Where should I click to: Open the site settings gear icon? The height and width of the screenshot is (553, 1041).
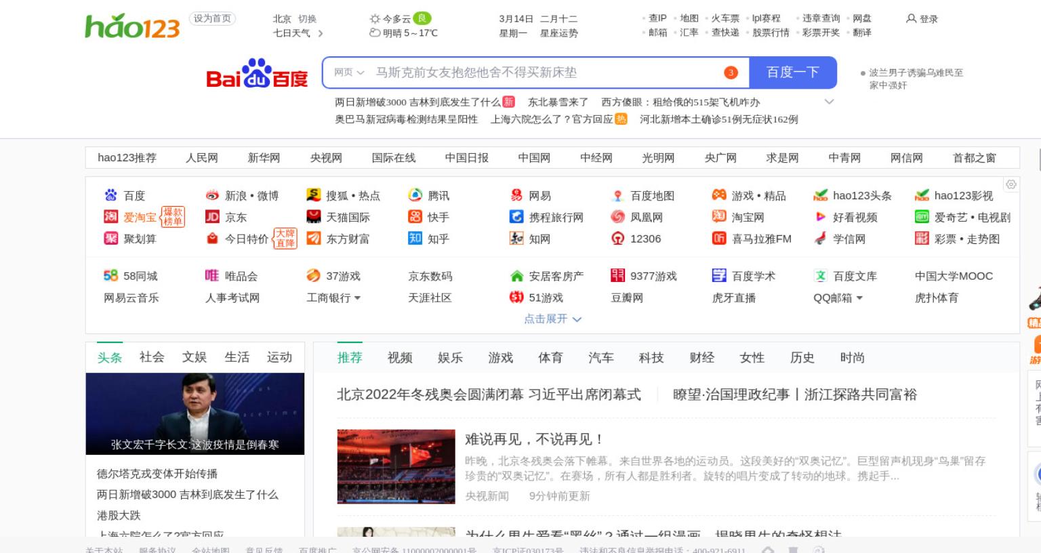tap(1011, 184)
